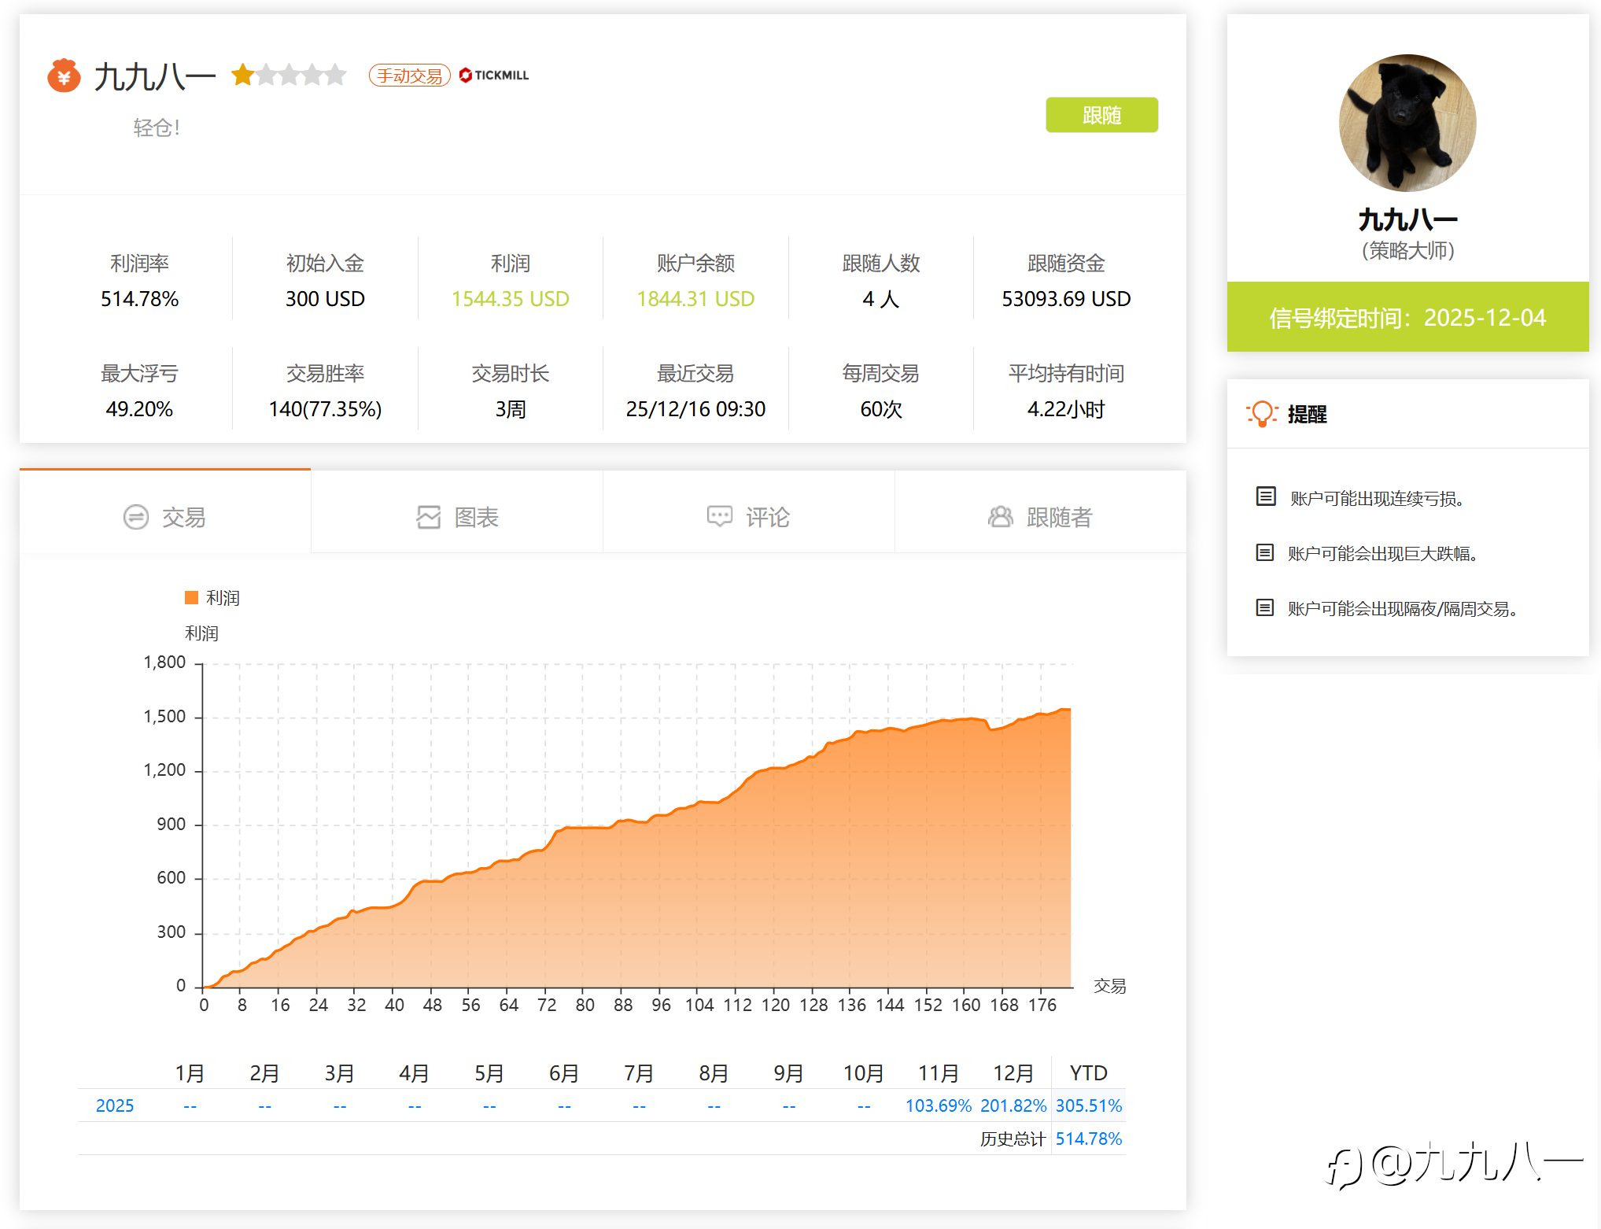Click the orange money bag icon
This screenshot has width=1601, height=1229.
click(x=64, y=76)
